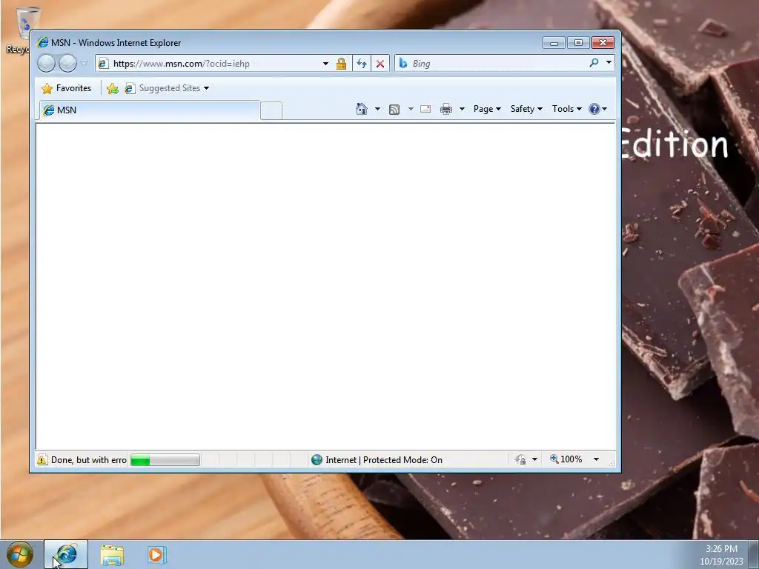Open the Page menu
The image size is (759, 569).
pyautogui.click(x=487, y=109)
